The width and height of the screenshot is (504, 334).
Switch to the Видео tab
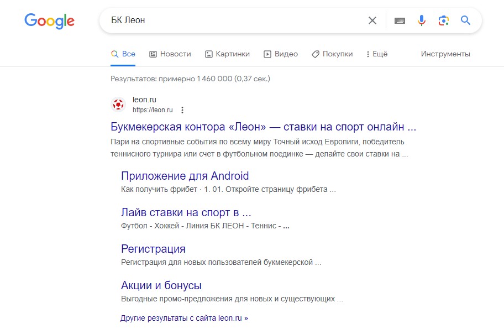(x=281, y=54)
